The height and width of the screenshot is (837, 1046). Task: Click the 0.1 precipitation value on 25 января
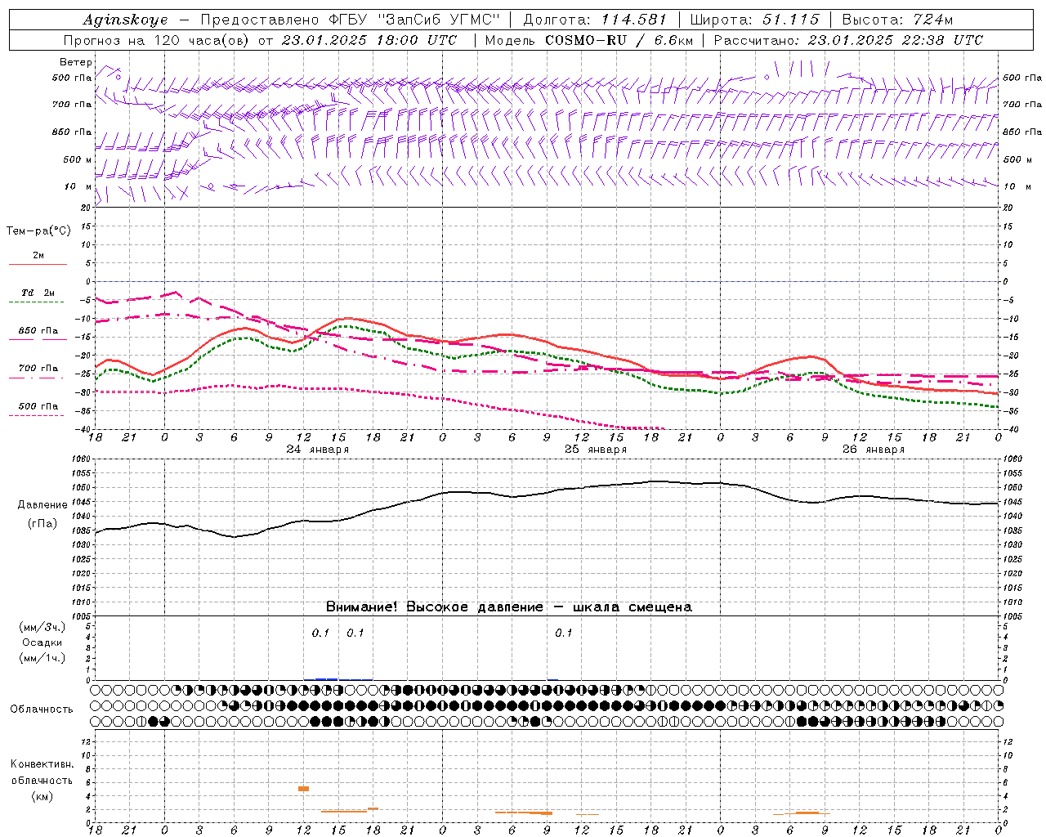click(564, 633)
